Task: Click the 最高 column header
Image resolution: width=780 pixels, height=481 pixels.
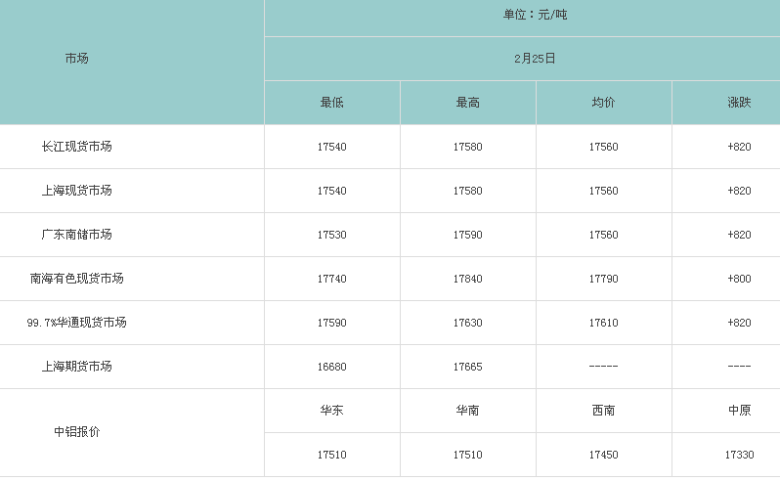Action: 467,103
